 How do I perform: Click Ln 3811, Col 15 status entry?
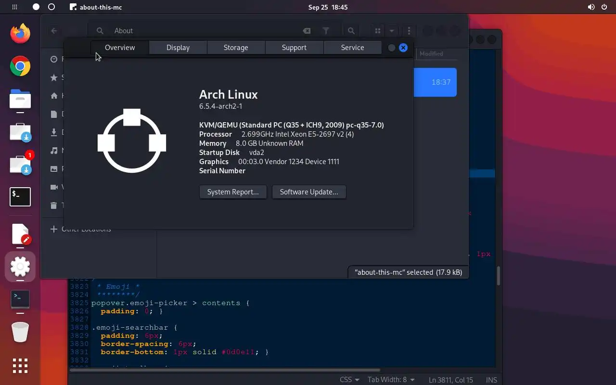(x=451, y=380)
